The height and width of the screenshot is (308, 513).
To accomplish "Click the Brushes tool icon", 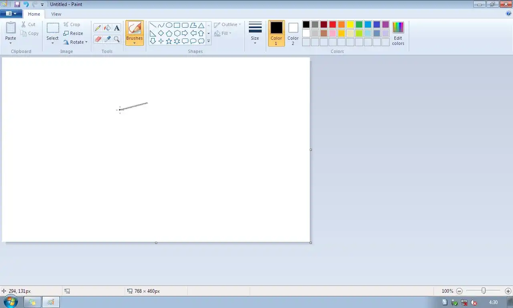I will pos(135,28).
